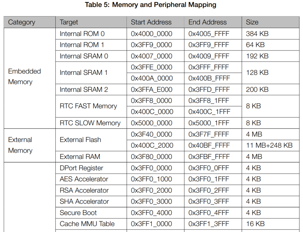Select the Start Address column header
The height and width of the screenshot is (232, 303).
(151, 22)
